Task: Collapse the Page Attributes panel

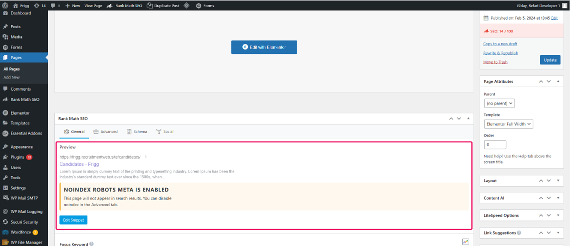Action: click(558, 81)
